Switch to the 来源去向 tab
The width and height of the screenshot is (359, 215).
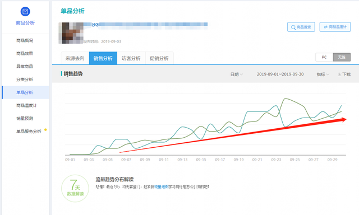[x=75, y=58]
